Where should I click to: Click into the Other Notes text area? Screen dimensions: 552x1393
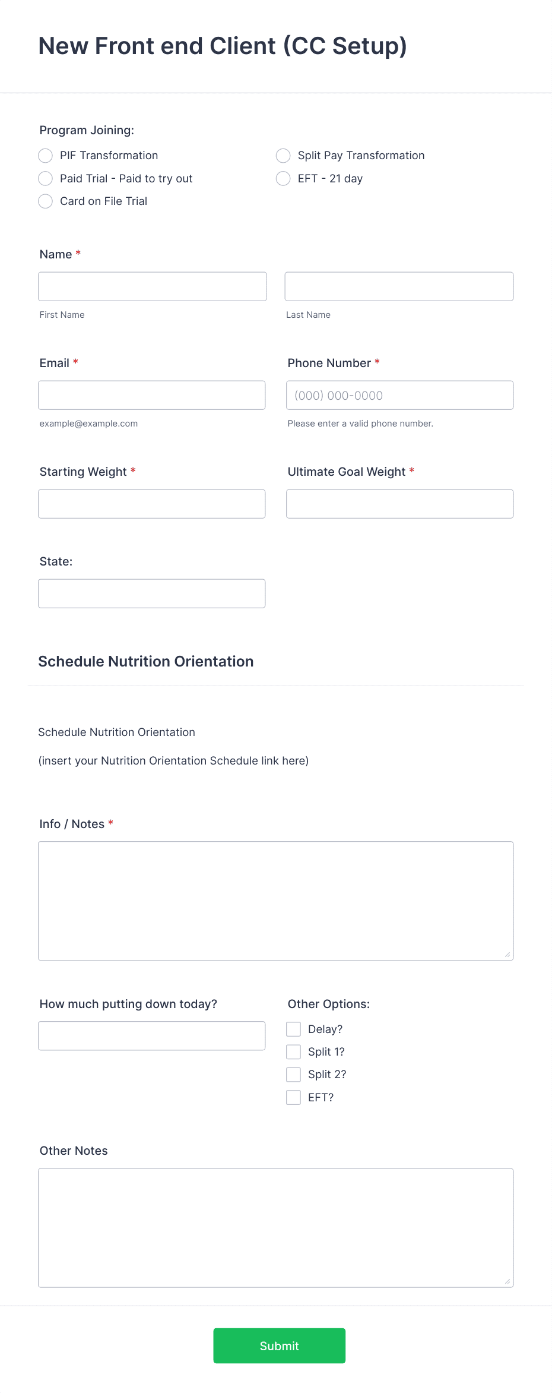(x=275, y=1227)
